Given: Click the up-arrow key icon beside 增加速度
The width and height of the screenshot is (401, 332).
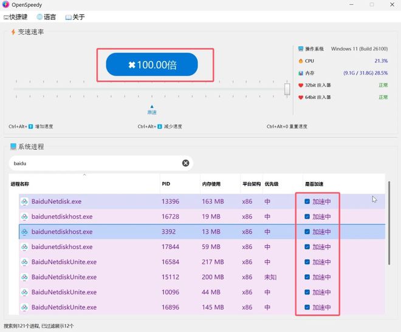Looking at the screenshot, I should [x=31, y=126].
